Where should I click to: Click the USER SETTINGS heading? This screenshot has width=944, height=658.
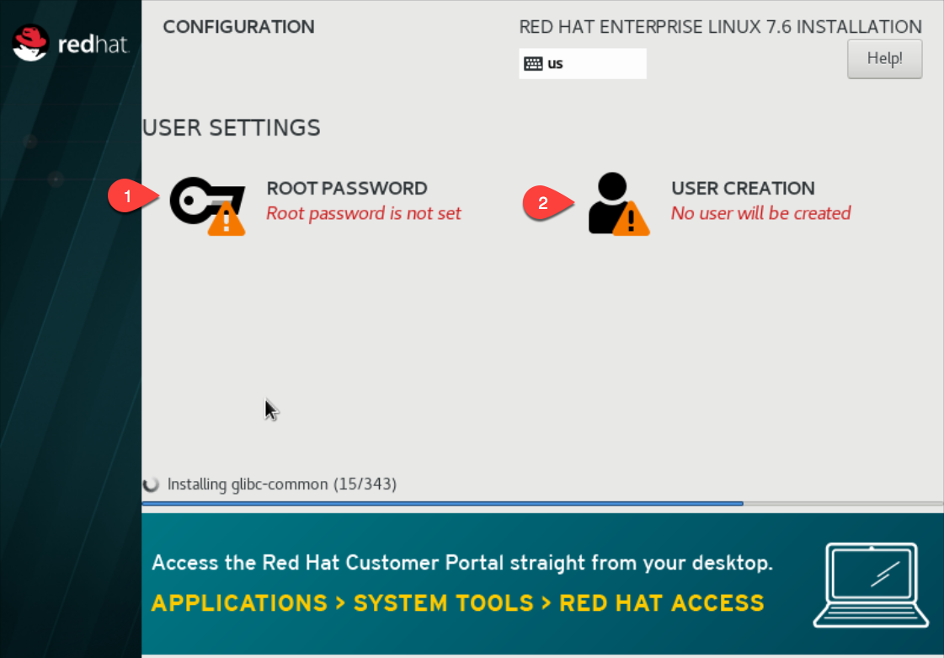232,128
